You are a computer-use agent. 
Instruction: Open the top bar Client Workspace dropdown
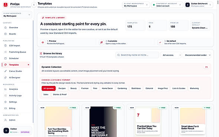click(x=136, y=5)
